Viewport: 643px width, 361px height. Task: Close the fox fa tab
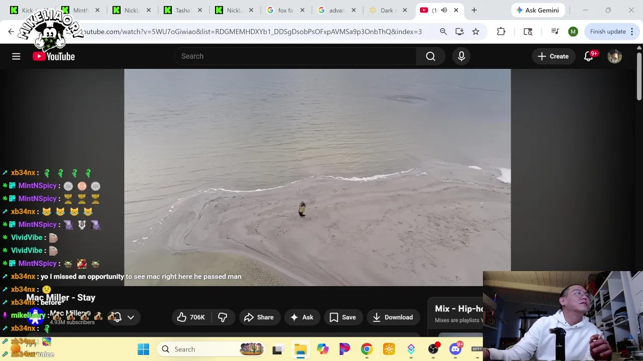click(302, 10)
